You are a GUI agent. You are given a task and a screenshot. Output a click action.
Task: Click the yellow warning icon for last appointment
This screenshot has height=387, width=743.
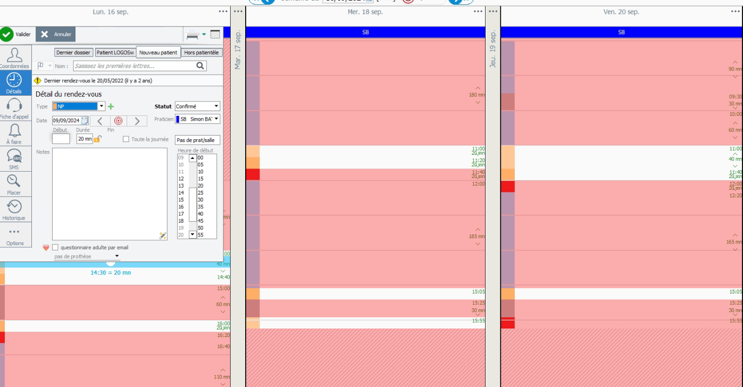pyautogui.click(x=38, y=81)
